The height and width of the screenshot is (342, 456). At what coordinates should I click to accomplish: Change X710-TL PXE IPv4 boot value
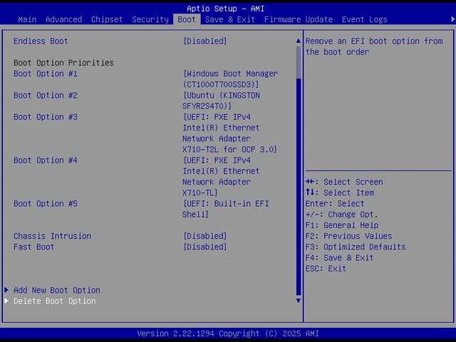coord(221,177)
